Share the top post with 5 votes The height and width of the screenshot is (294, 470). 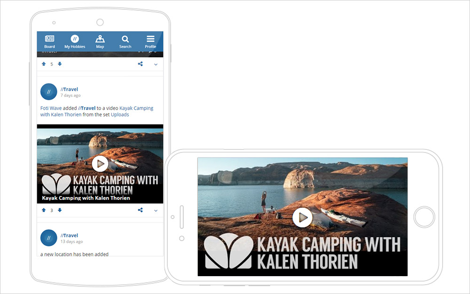tap(140, 64)
